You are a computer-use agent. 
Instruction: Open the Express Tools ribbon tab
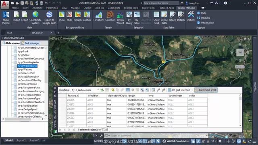pyautogui.click(x=131, y=8)
